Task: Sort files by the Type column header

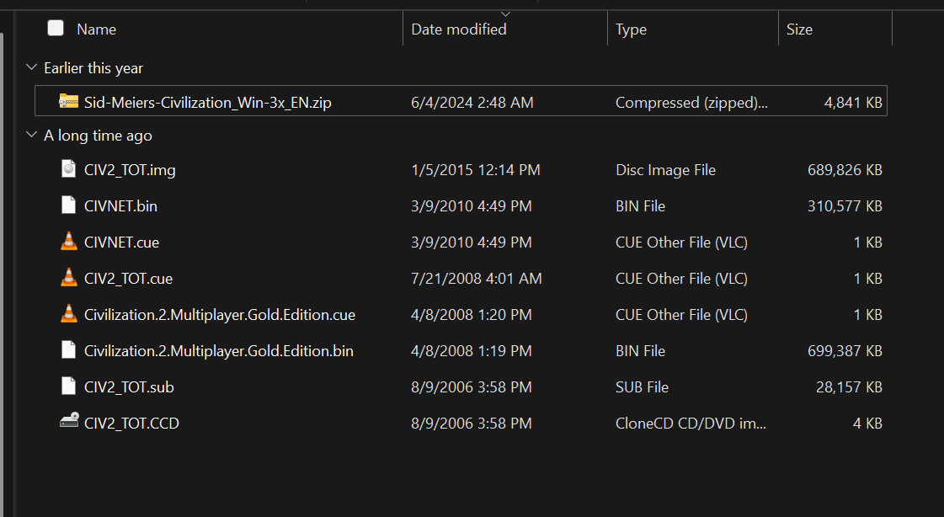Action: coord(631,29)
